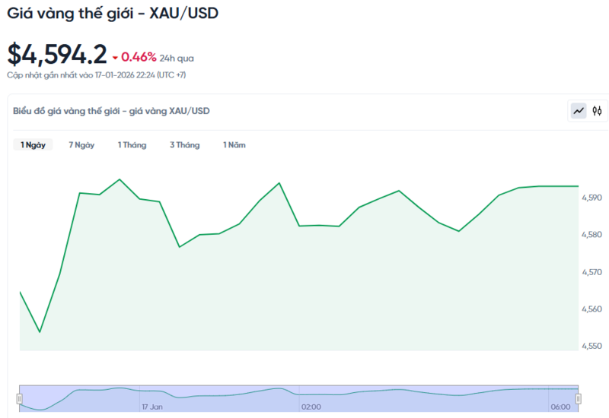This screenshot has width=609, height=418.
Task: Click the 02:00 marker in navigator
Action: coord(311,407)
